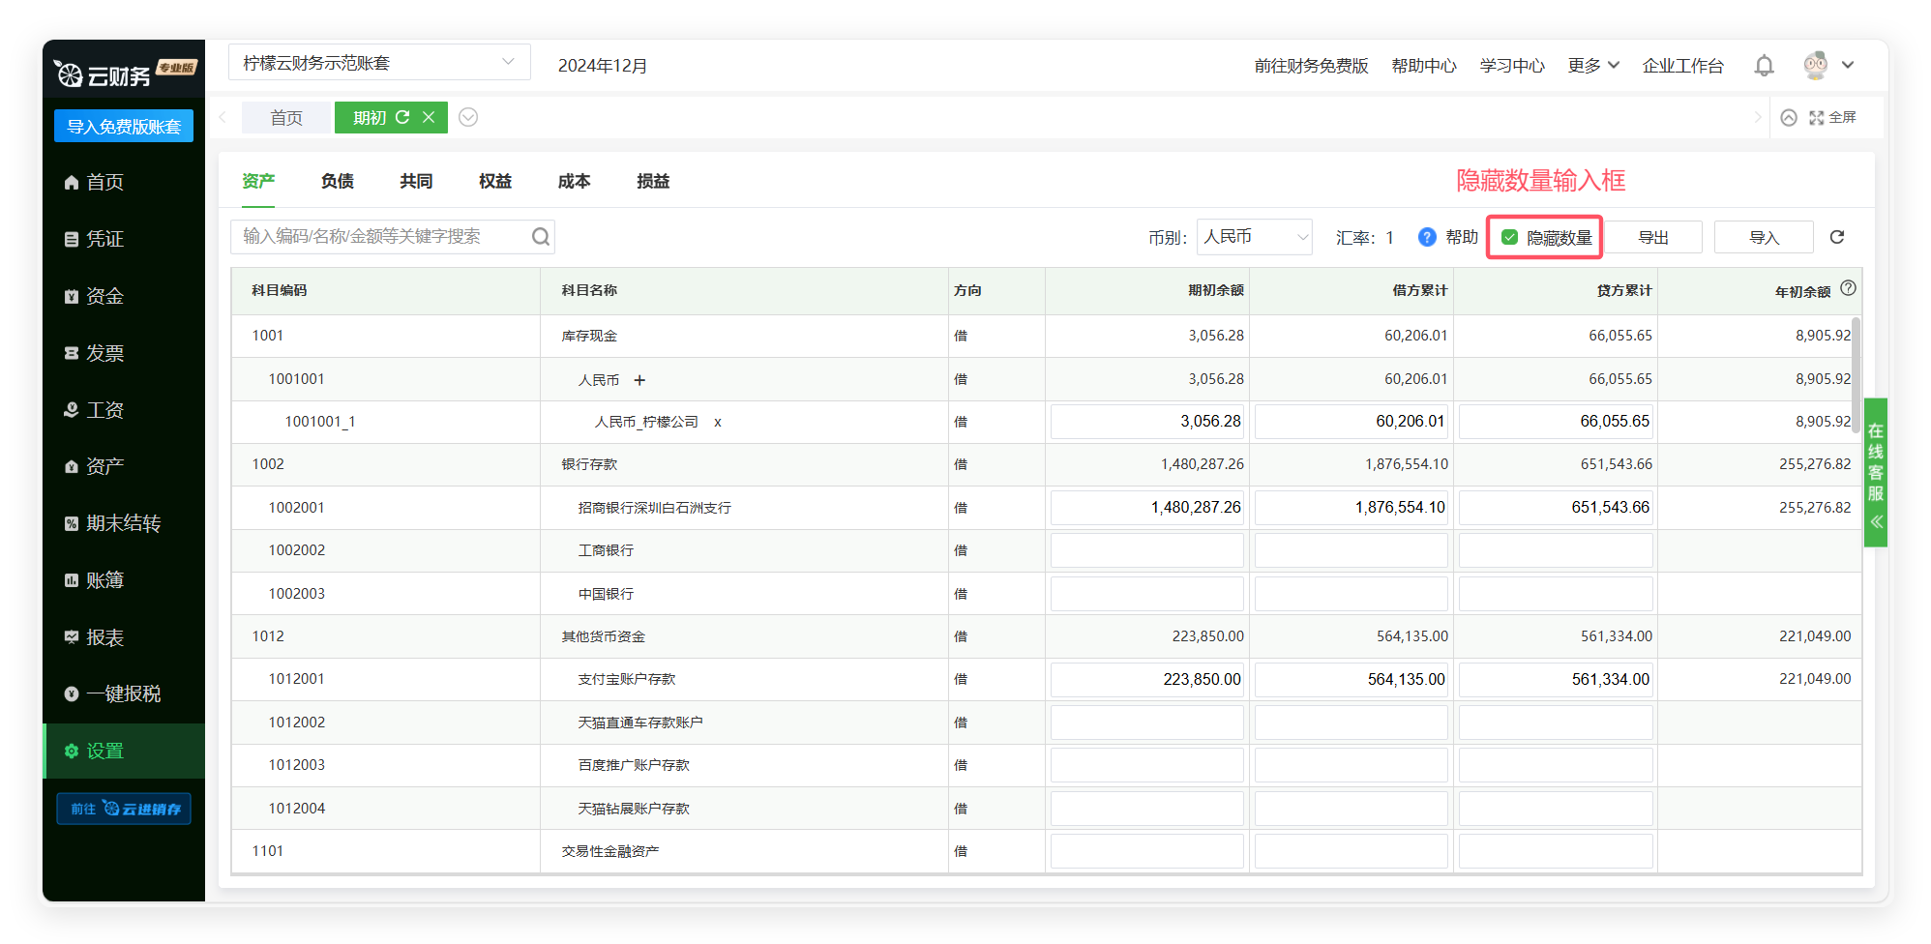Click the 年初余额 help circle icon
Image resolution: width=1931 pixels, height=944 pixels.
point(1848,288)
